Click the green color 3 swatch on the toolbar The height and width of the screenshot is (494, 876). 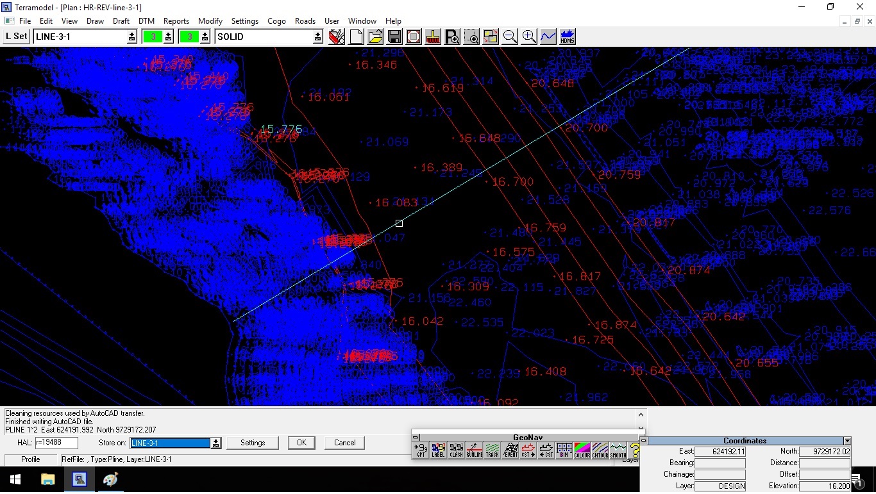tap(153, 37)
